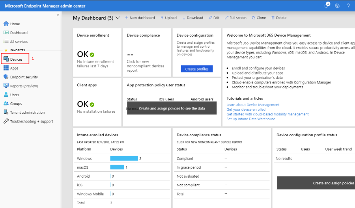Click the iOS users column header
This screenshot has height=208, width=355.
coord(166,99)
